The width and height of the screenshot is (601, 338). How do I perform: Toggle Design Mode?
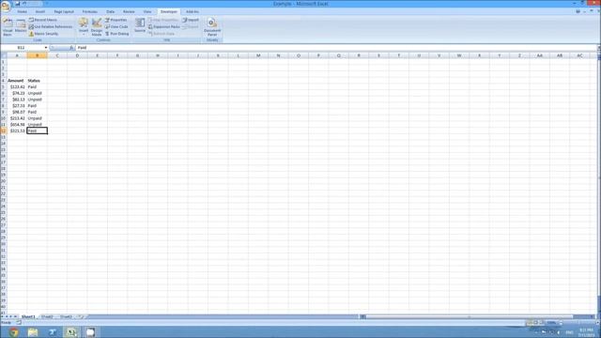click(97, 27)
